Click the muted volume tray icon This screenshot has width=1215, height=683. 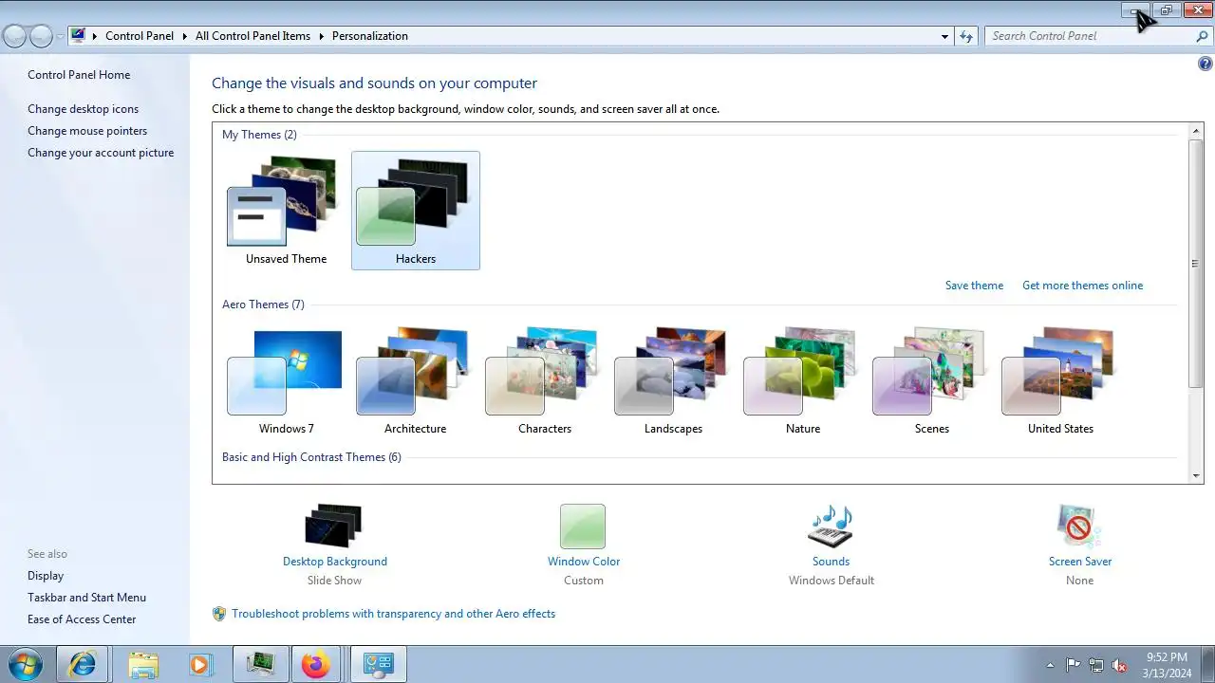click(1119, 665)
